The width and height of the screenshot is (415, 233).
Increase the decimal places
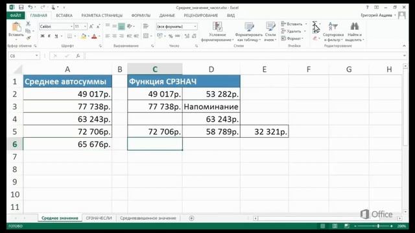coord(187,36)
